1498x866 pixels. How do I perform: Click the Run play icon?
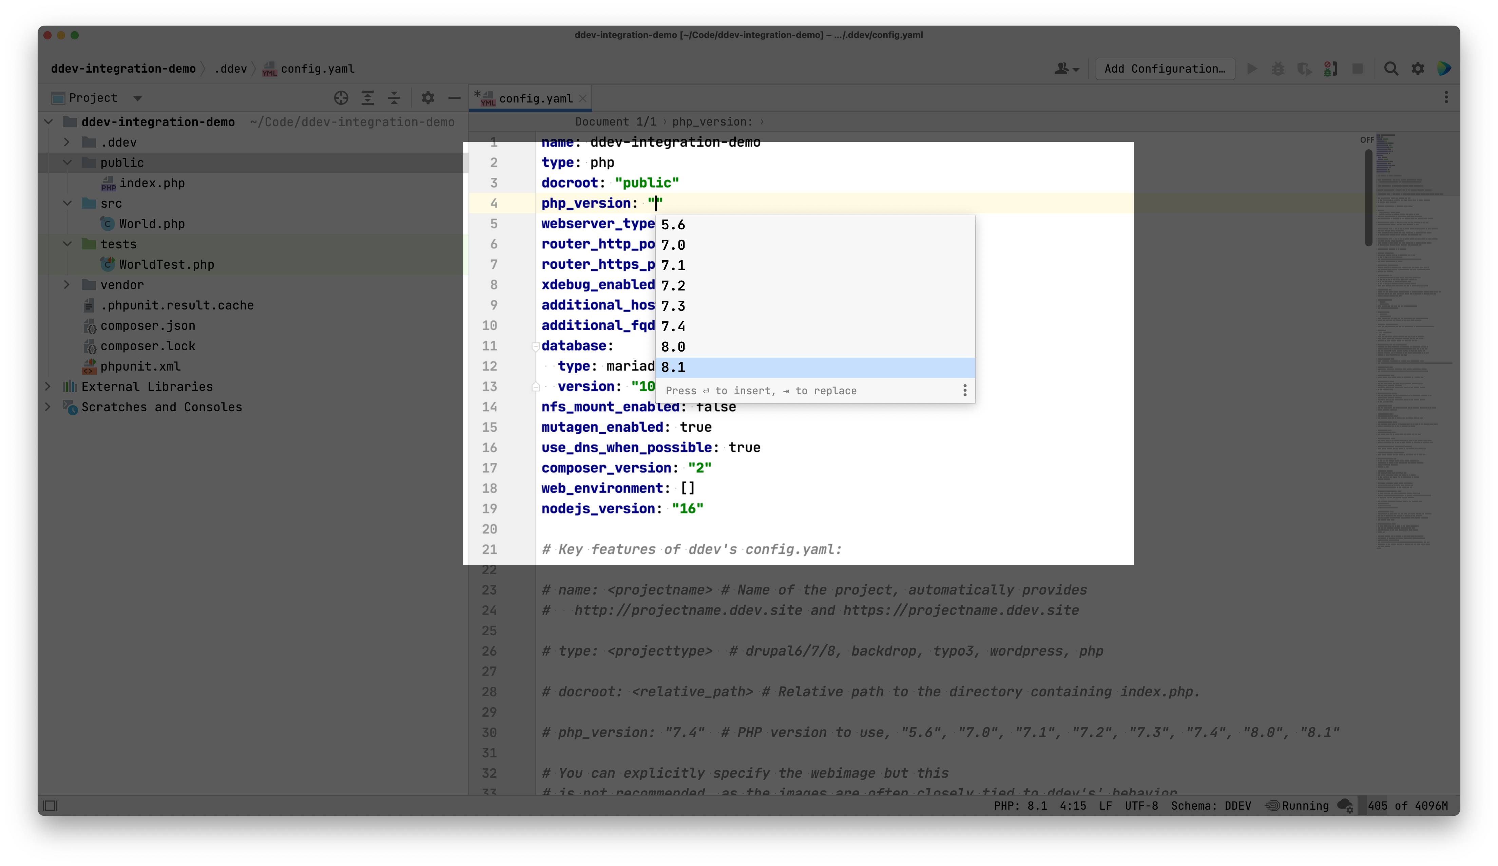[1252, 69]
